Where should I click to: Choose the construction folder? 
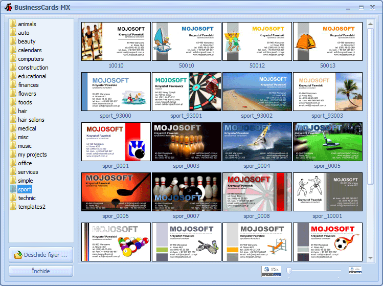(x=33, y=68)
